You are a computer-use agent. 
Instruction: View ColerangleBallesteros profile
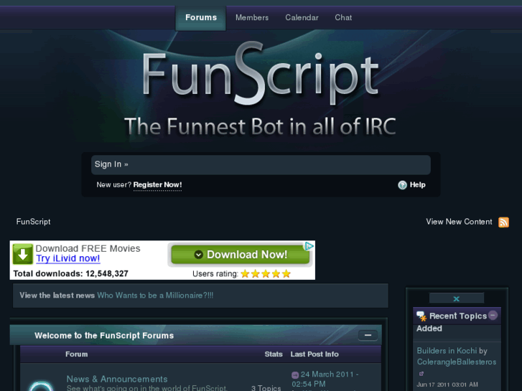click(x=457, y=362)
